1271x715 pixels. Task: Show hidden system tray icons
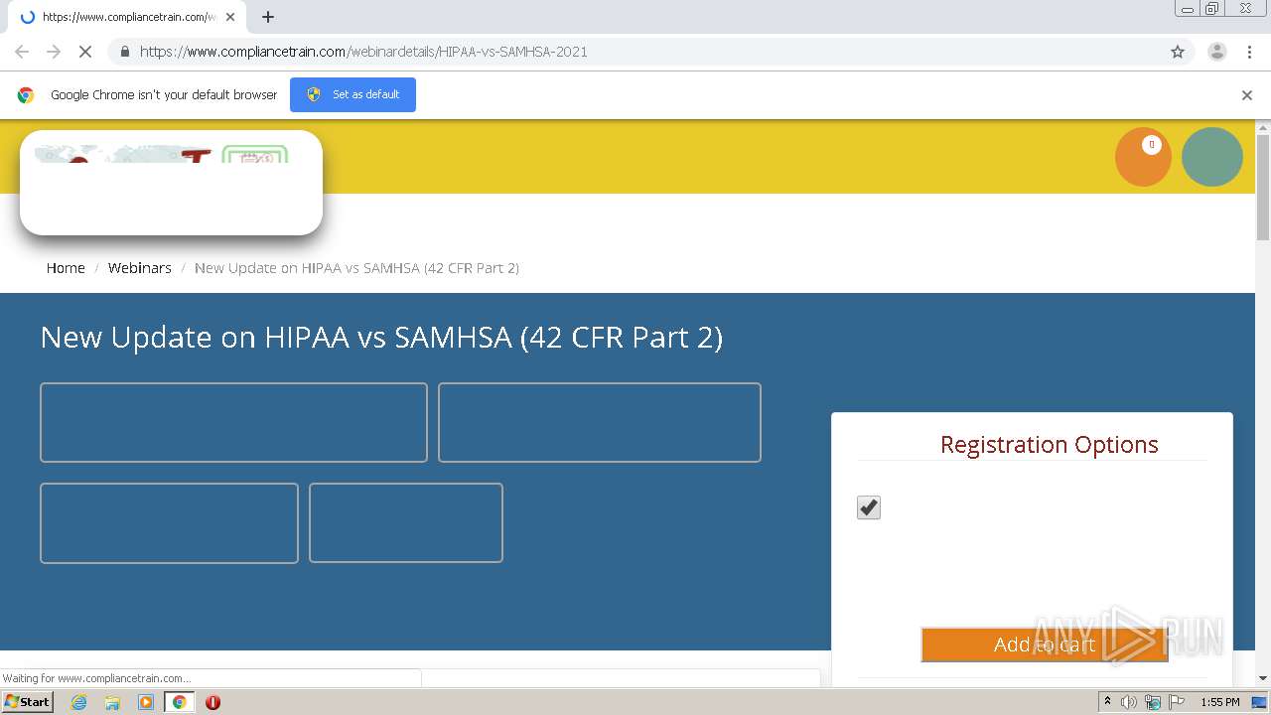coord(1107,702)
